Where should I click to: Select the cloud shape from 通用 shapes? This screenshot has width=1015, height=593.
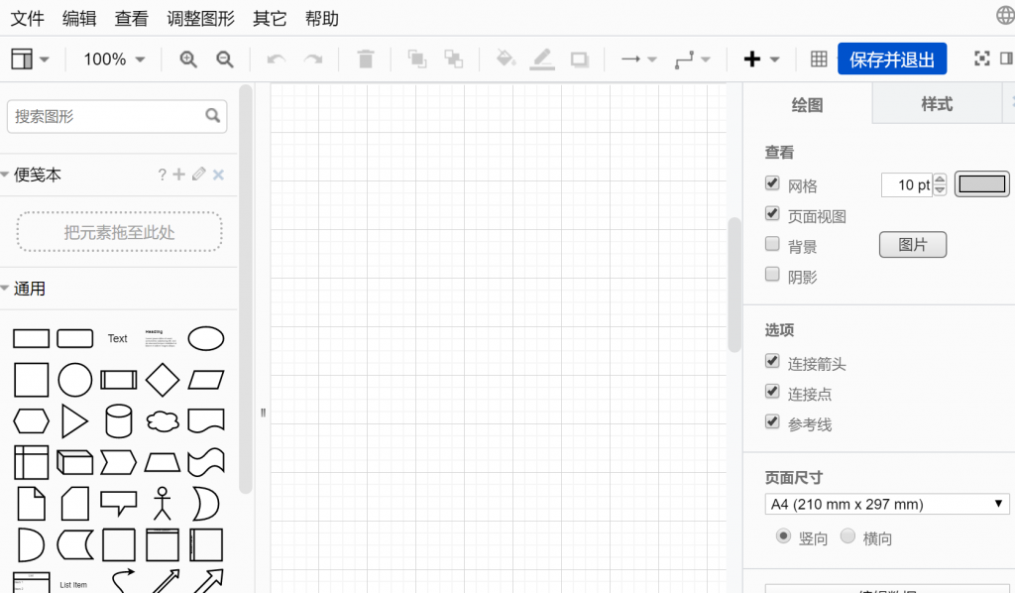coord(162,420)
